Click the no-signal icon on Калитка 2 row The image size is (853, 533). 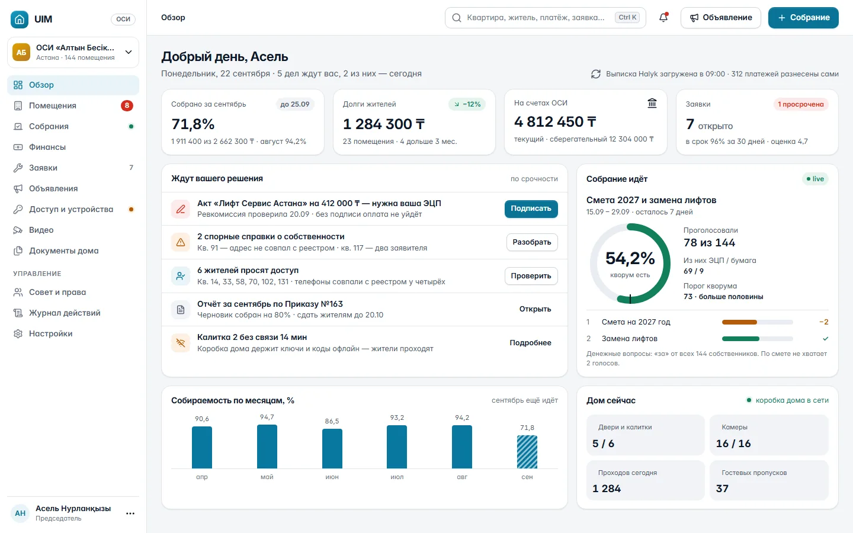click(181, 343)
